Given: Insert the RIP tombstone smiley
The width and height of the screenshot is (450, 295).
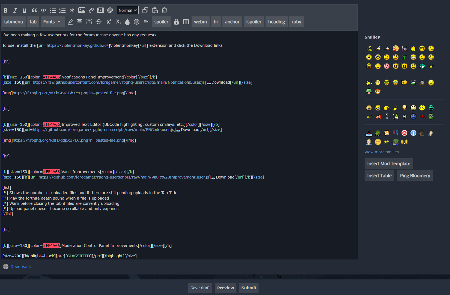Looking at the screenshot, I should (422, 83).
